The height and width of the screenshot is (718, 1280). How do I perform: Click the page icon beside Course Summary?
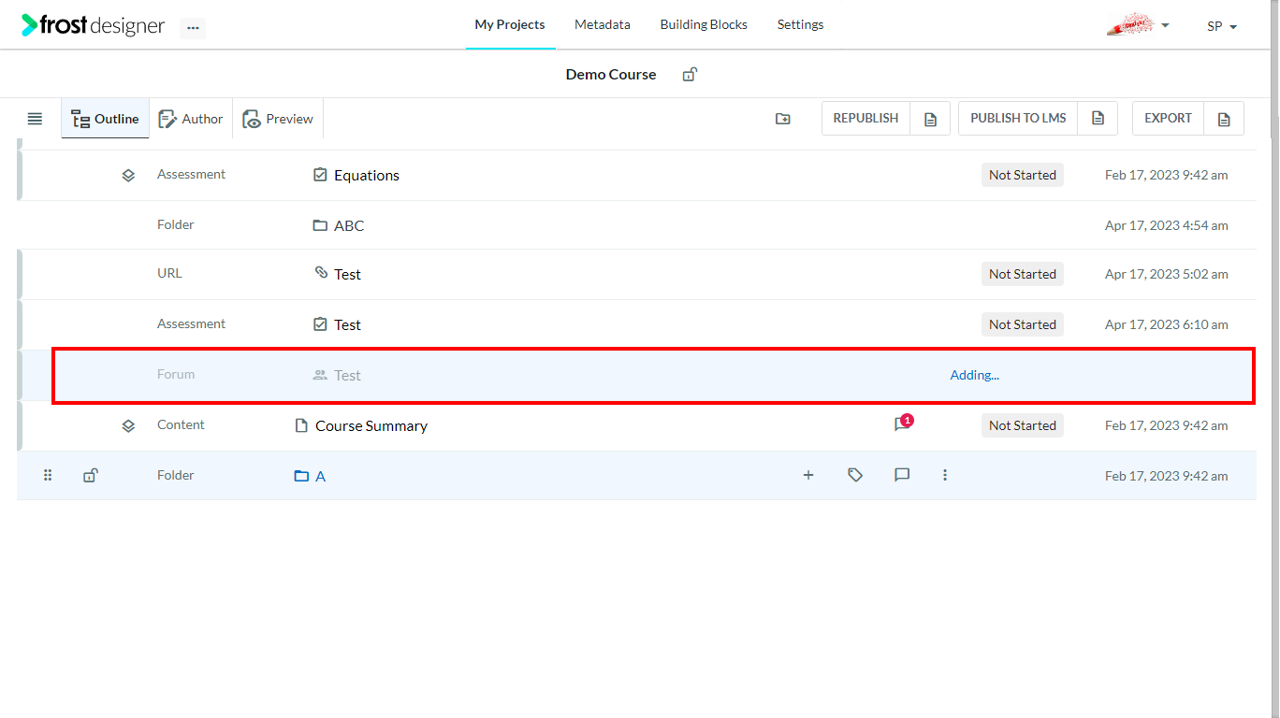click(301, 425)
